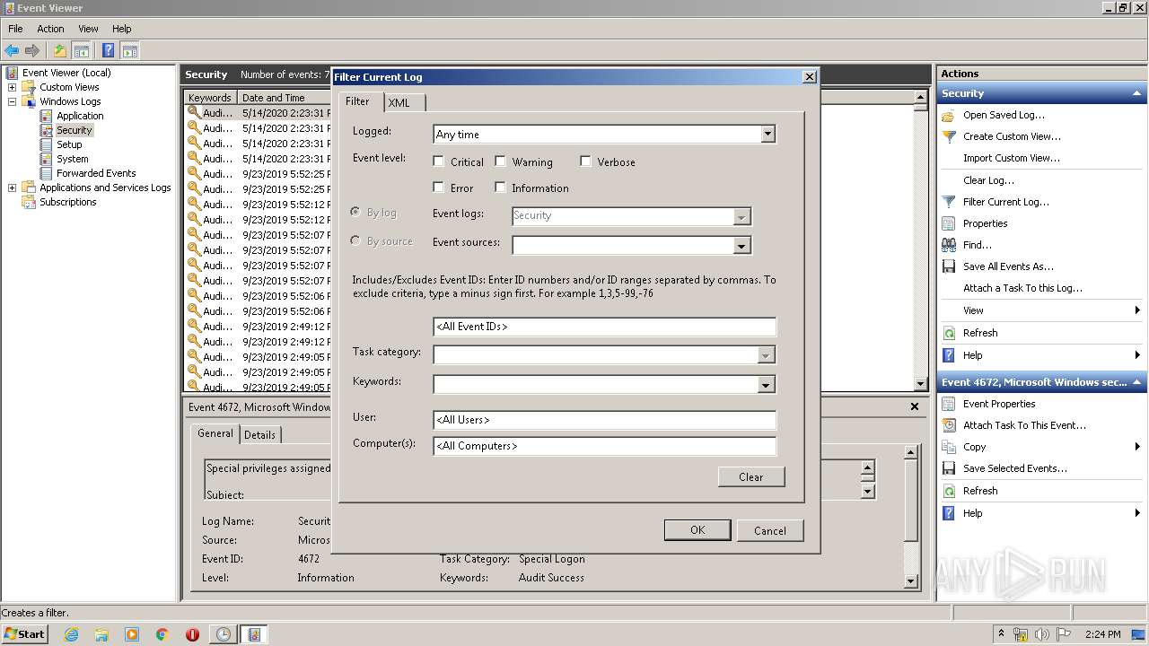
Task: Click Show/Hide Console Tree toolbar icon
Action: coord(82,51)
